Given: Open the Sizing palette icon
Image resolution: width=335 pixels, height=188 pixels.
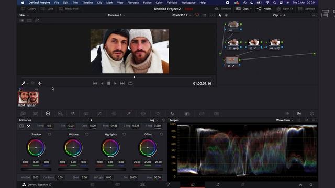Looking at the screenshot, I should coord(202,114).
